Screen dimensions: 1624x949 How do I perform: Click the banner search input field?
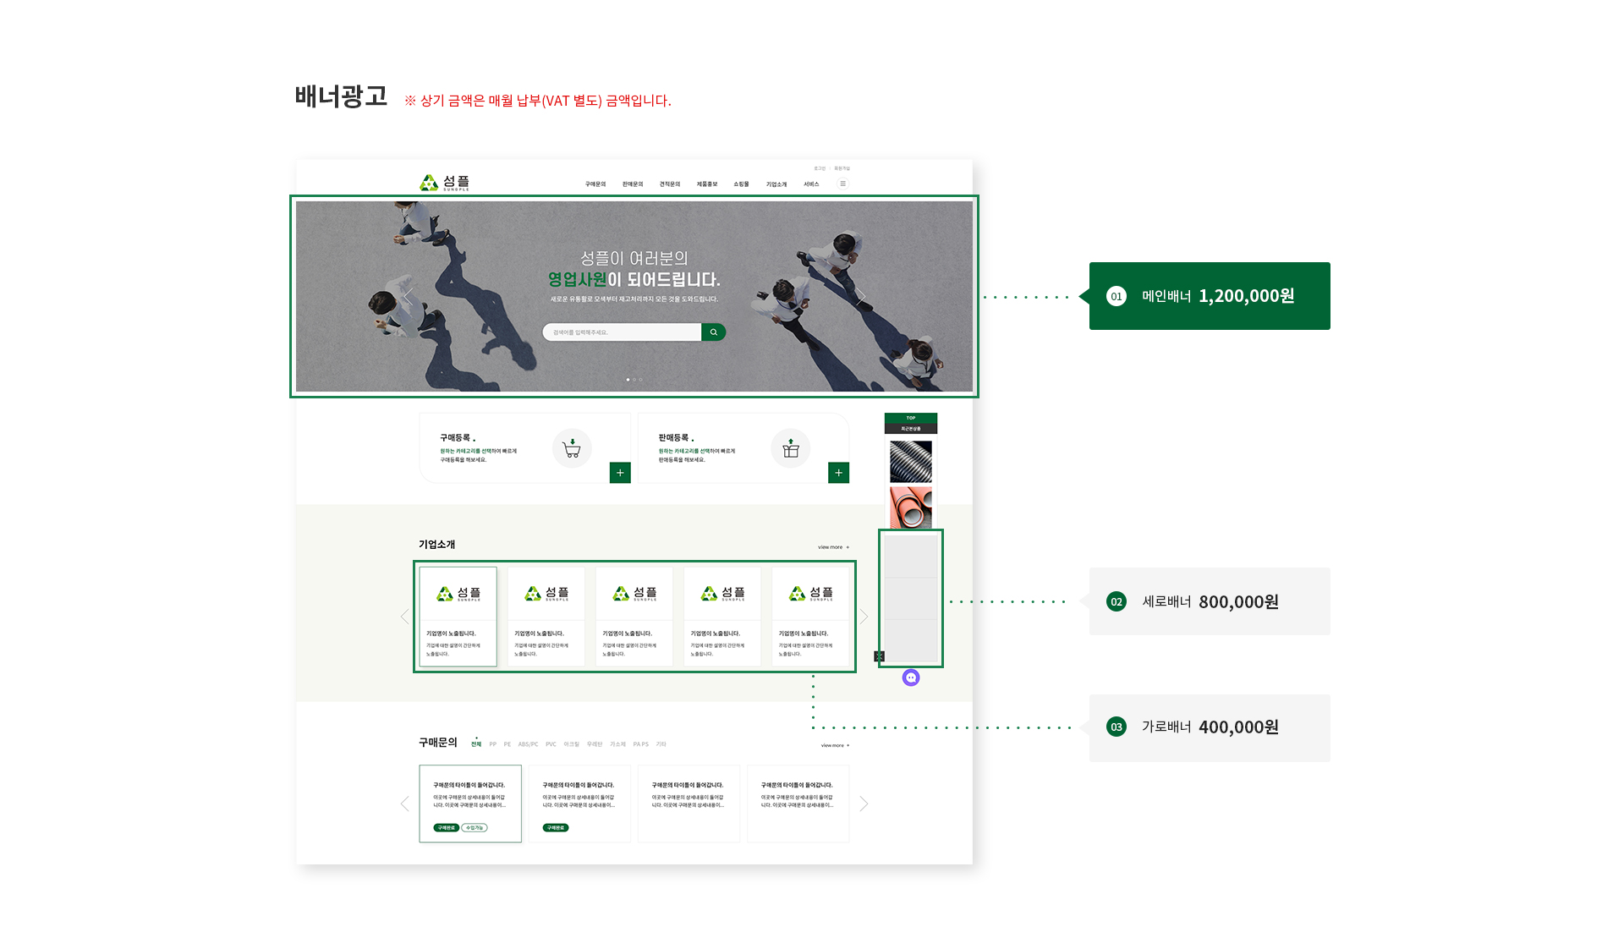pos(622,332)
